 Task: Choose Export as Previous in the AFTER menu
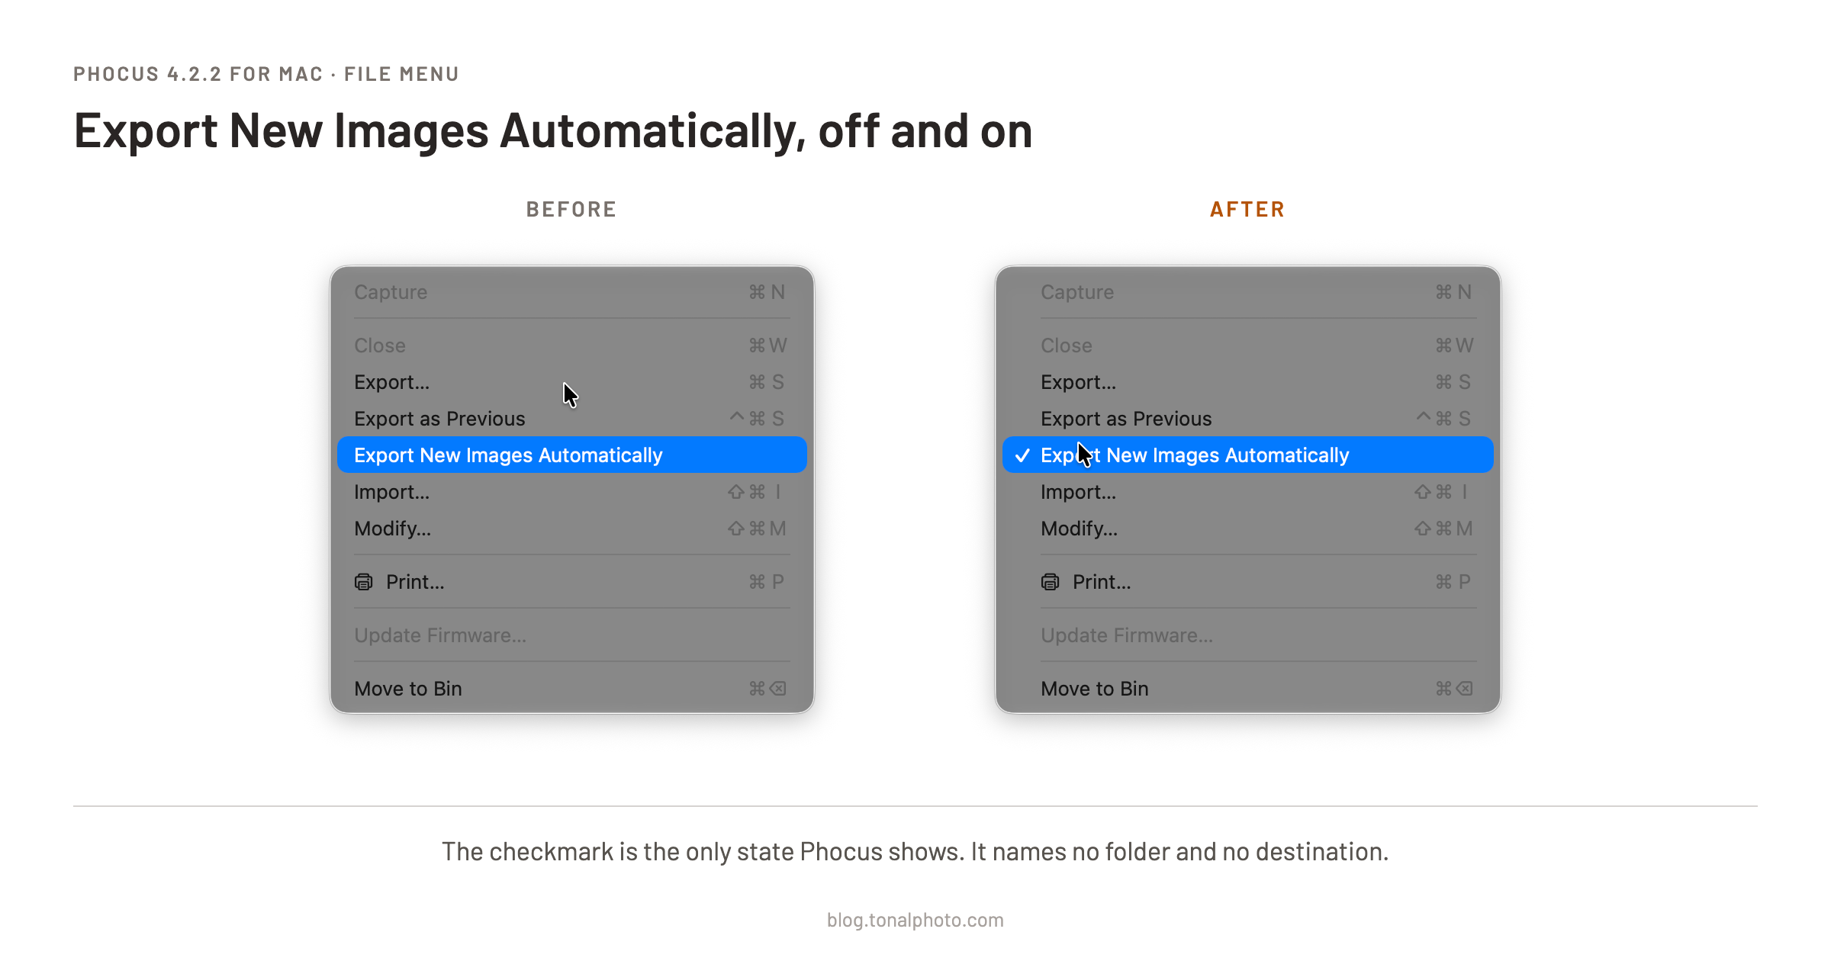coord(1247,419)
